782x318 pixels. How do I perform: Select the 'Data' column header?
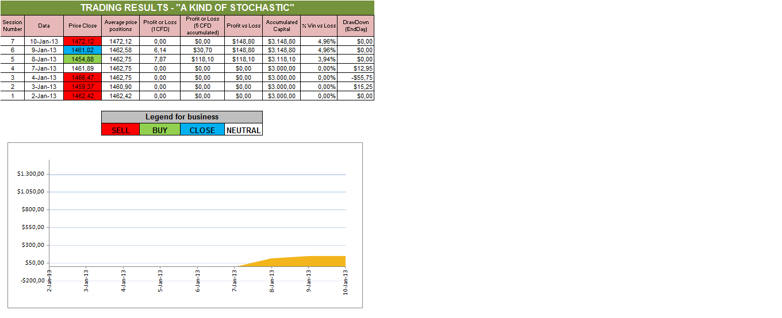[44, 26]
